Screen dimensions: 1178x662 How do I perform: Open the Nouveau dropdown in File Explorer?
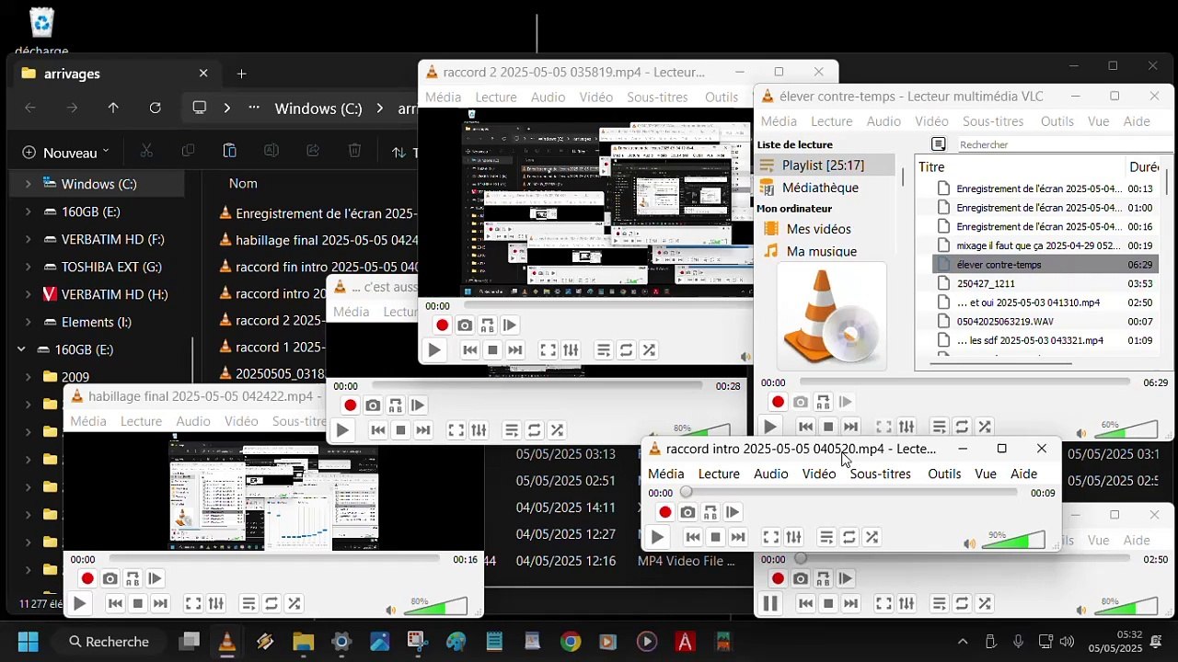65,153
